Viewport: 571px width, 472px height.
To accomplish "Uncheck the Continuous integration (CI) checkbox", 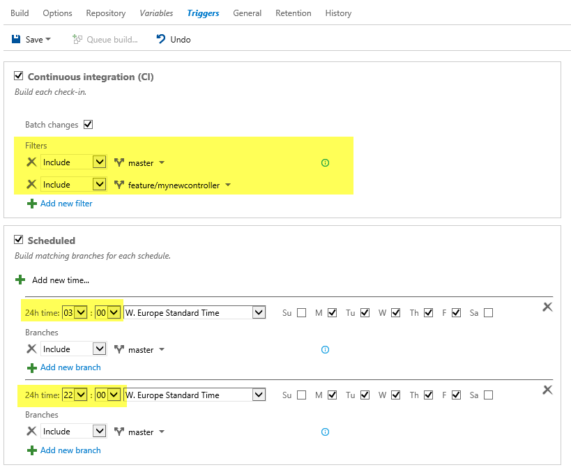I will point(19,76).
